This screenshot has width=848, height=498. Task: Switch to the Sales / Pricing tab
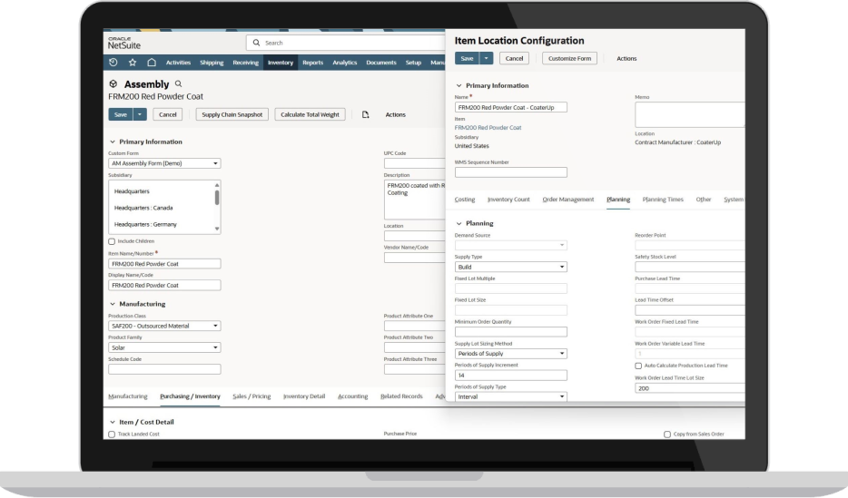point(251,396)
